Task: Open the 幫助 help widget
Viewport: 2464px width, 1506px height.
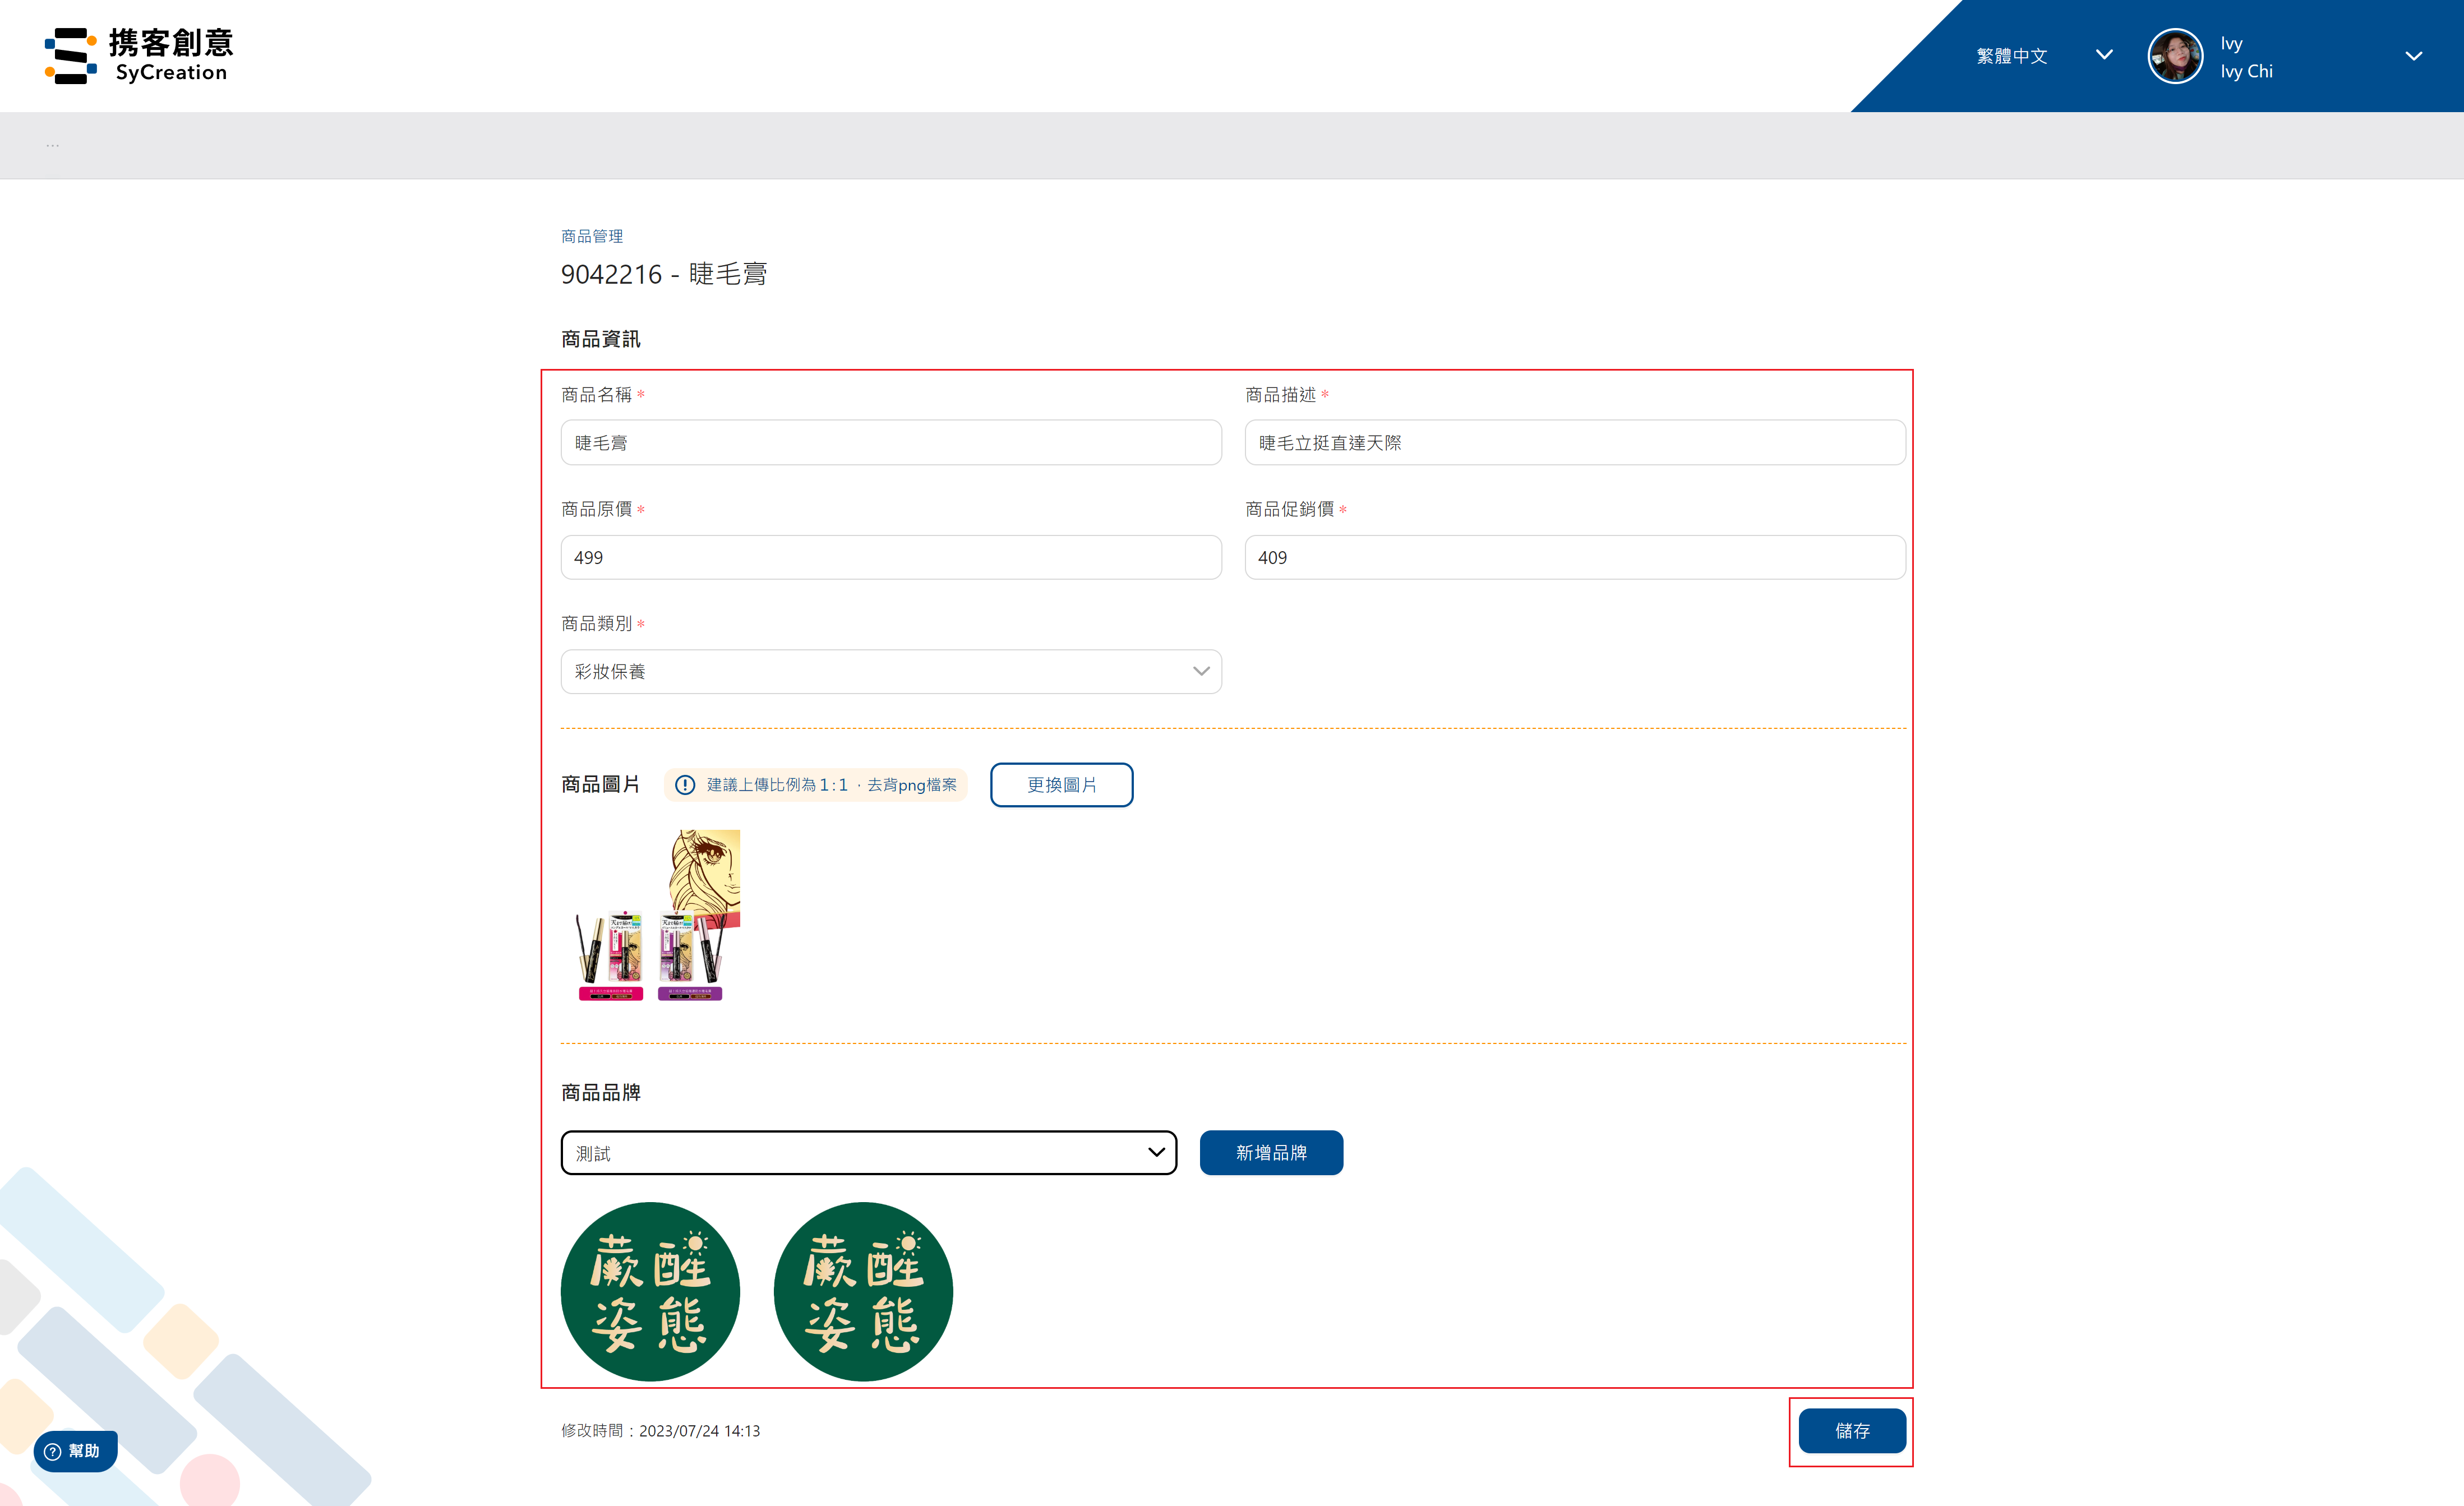Action: [x=75, y=1451]
